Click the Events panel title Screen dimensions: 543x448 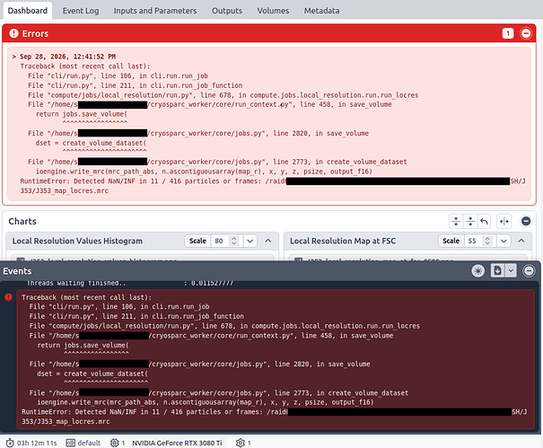coord(17,271)
